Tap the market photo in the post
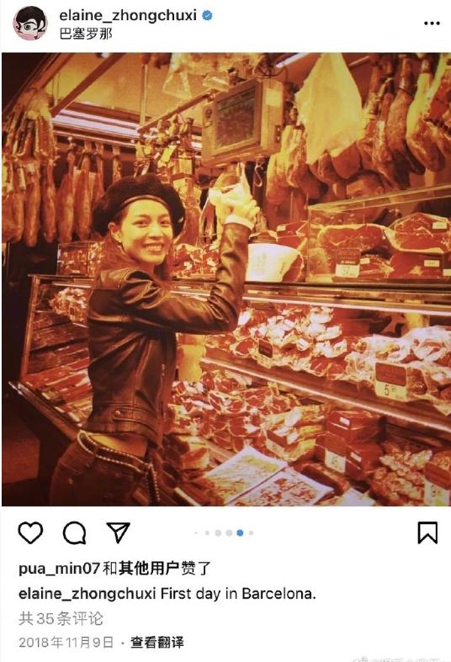Image resolution: width=451 pixels, height=662 pixels. [x=226, y=279]
